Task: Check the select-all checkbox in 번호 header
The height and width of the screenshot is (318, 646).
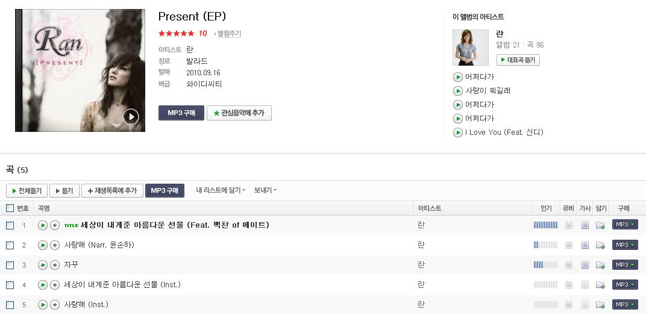Action: tap(10, 208)
